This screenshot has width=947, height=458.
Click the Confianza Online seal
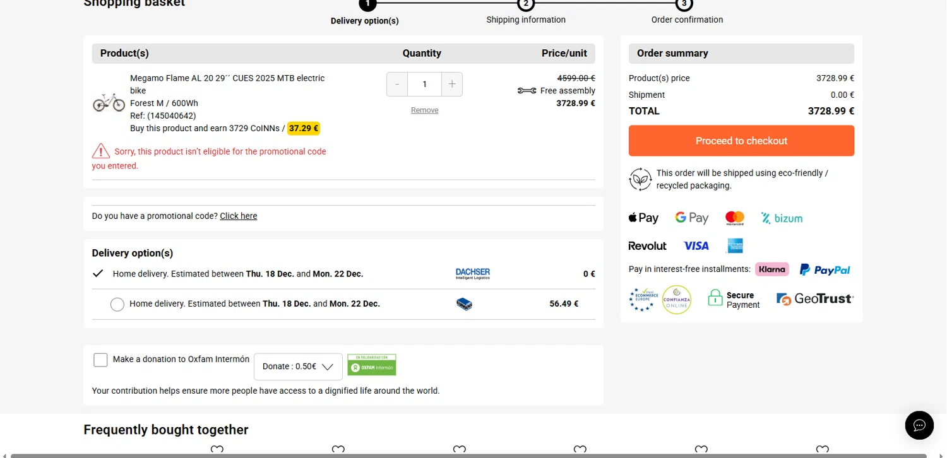[677, 300]
